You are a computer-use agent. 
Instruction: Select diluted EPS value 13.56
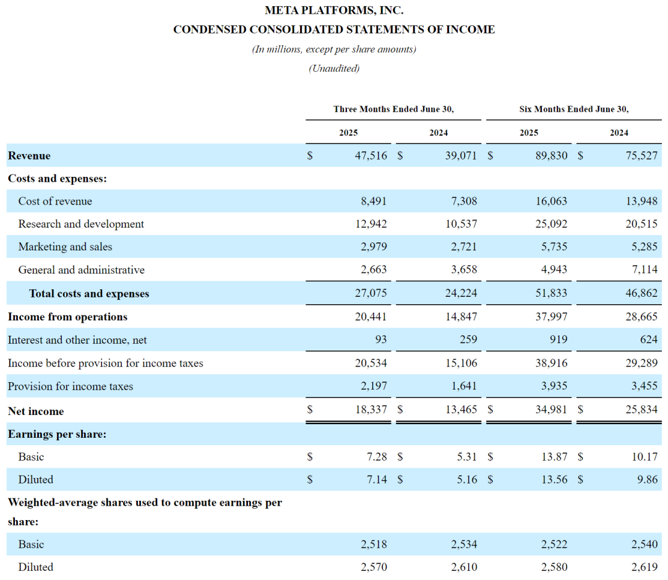point(554,479)
